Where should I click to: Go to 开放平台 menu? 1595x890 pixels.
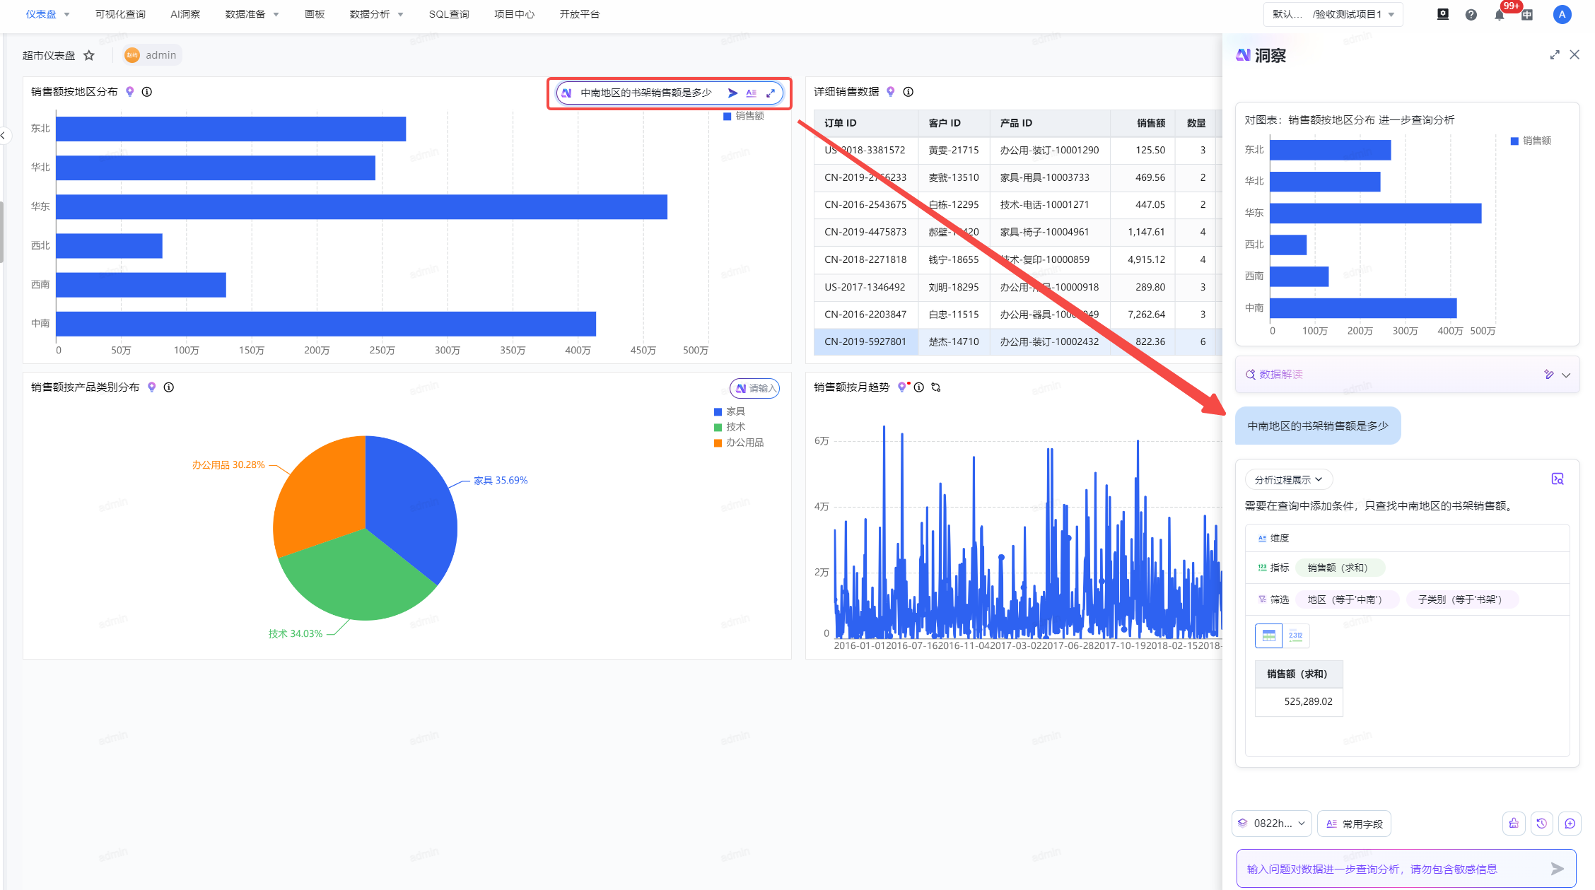click(x=579, y=14)
